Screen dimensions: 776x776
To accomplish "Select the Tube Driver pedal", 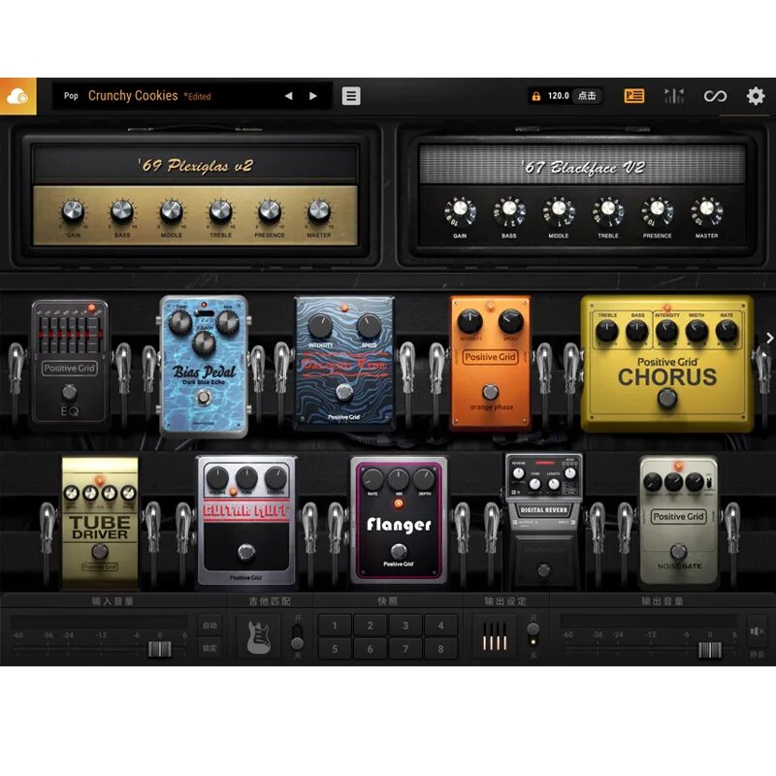I will click(x=100, y=523).
